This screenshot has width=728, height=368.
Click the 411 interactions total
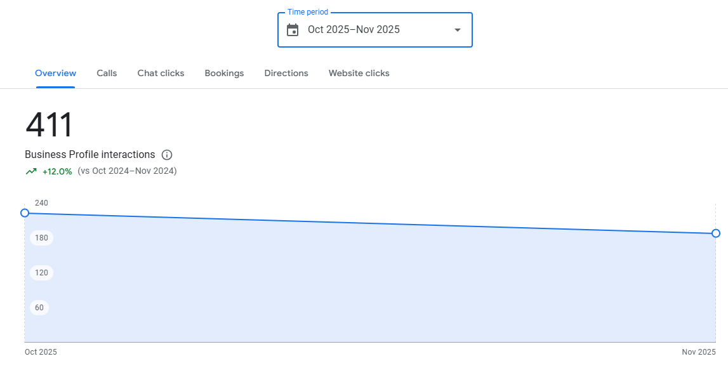tap(48, 126)
